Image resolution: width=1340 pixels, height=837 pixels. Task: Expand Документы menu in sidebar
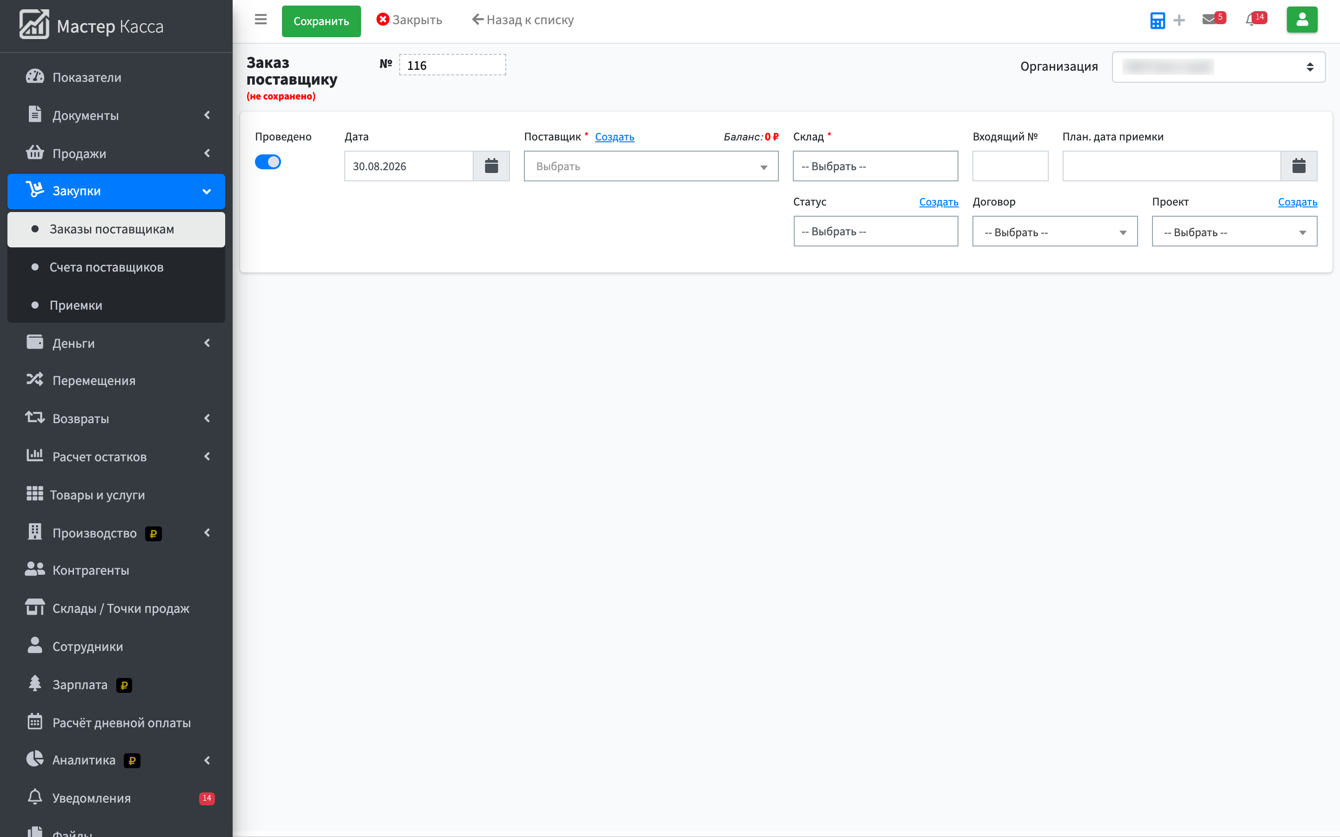[116, 115]
